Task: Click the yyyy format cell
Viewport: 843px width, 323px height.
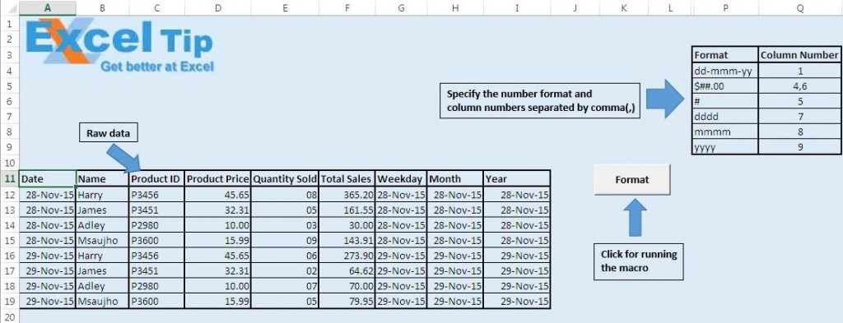Action: click(724, 146)
